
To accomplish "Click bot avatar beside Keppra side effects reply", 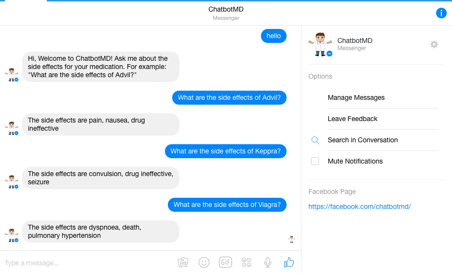I will coord(12,182).
